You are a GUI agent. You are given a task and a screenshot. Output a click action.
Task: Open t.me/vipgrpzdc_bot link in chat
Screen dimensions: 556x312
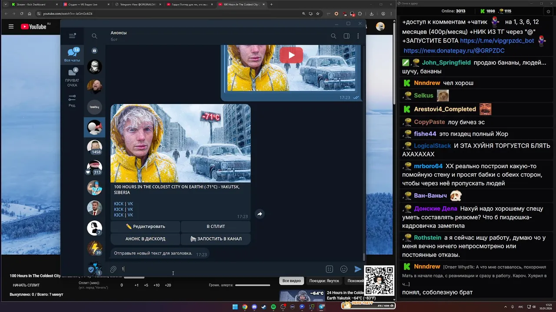[497, 40]
